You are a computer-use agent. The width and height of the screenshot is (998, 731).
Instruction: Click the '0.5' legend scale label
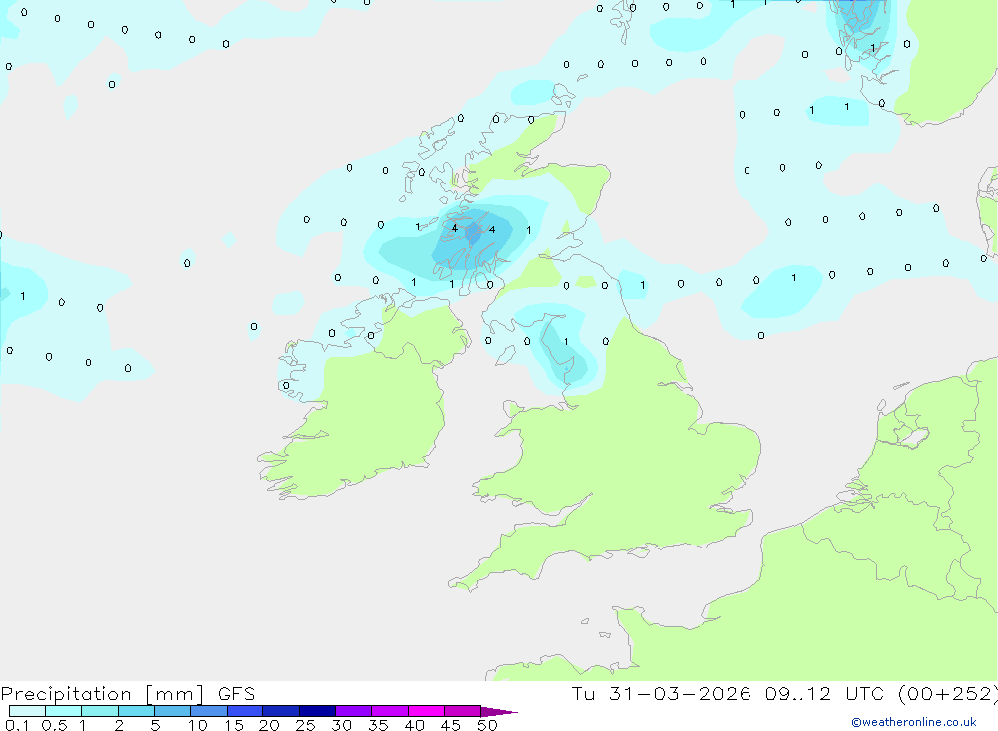54,725
